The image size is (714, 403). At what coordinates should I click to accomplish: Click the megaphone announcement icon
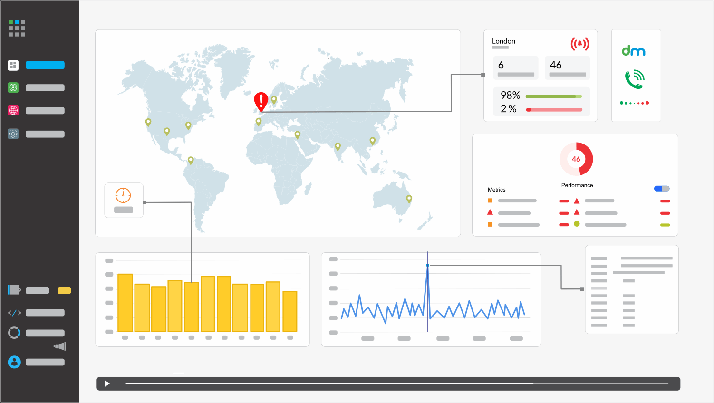[x=60, y=346]
